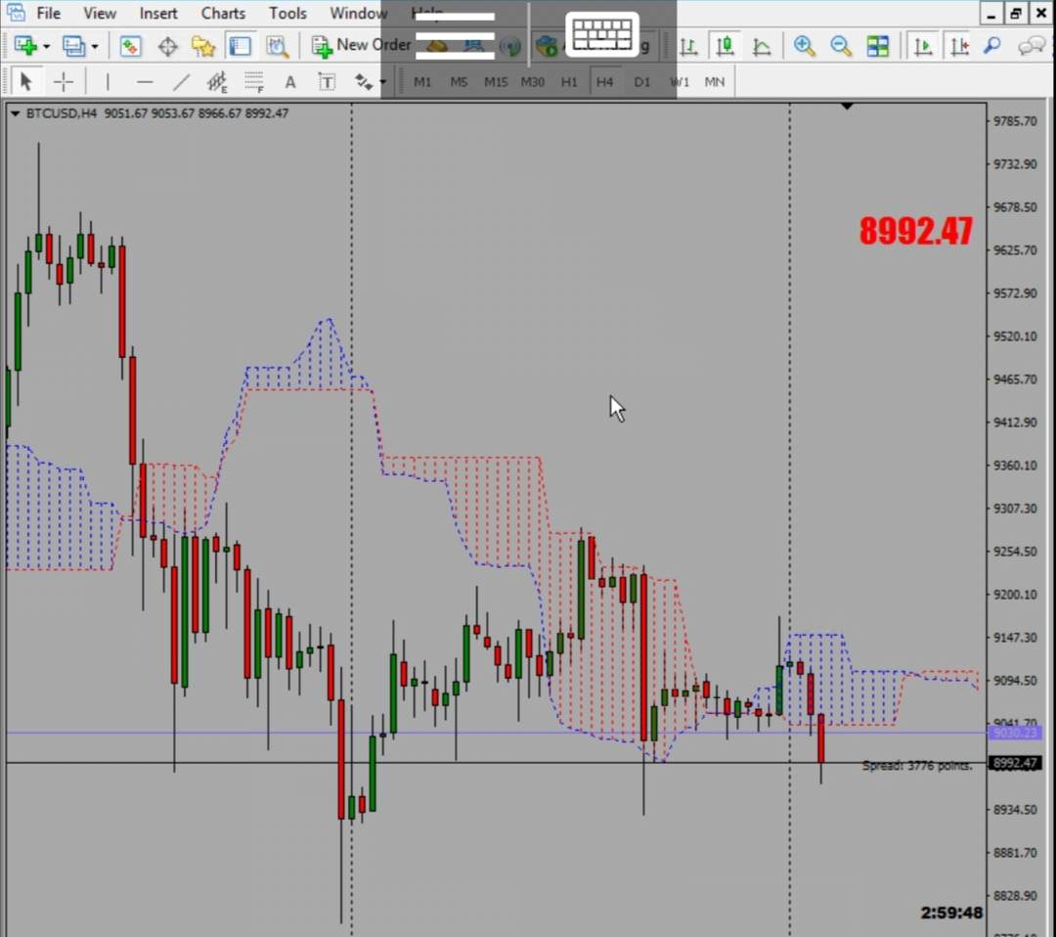The height and width of the screenshot is (937, 1056).
Task: Click the large red 8992.47 price text
Action: click(916, 231)
